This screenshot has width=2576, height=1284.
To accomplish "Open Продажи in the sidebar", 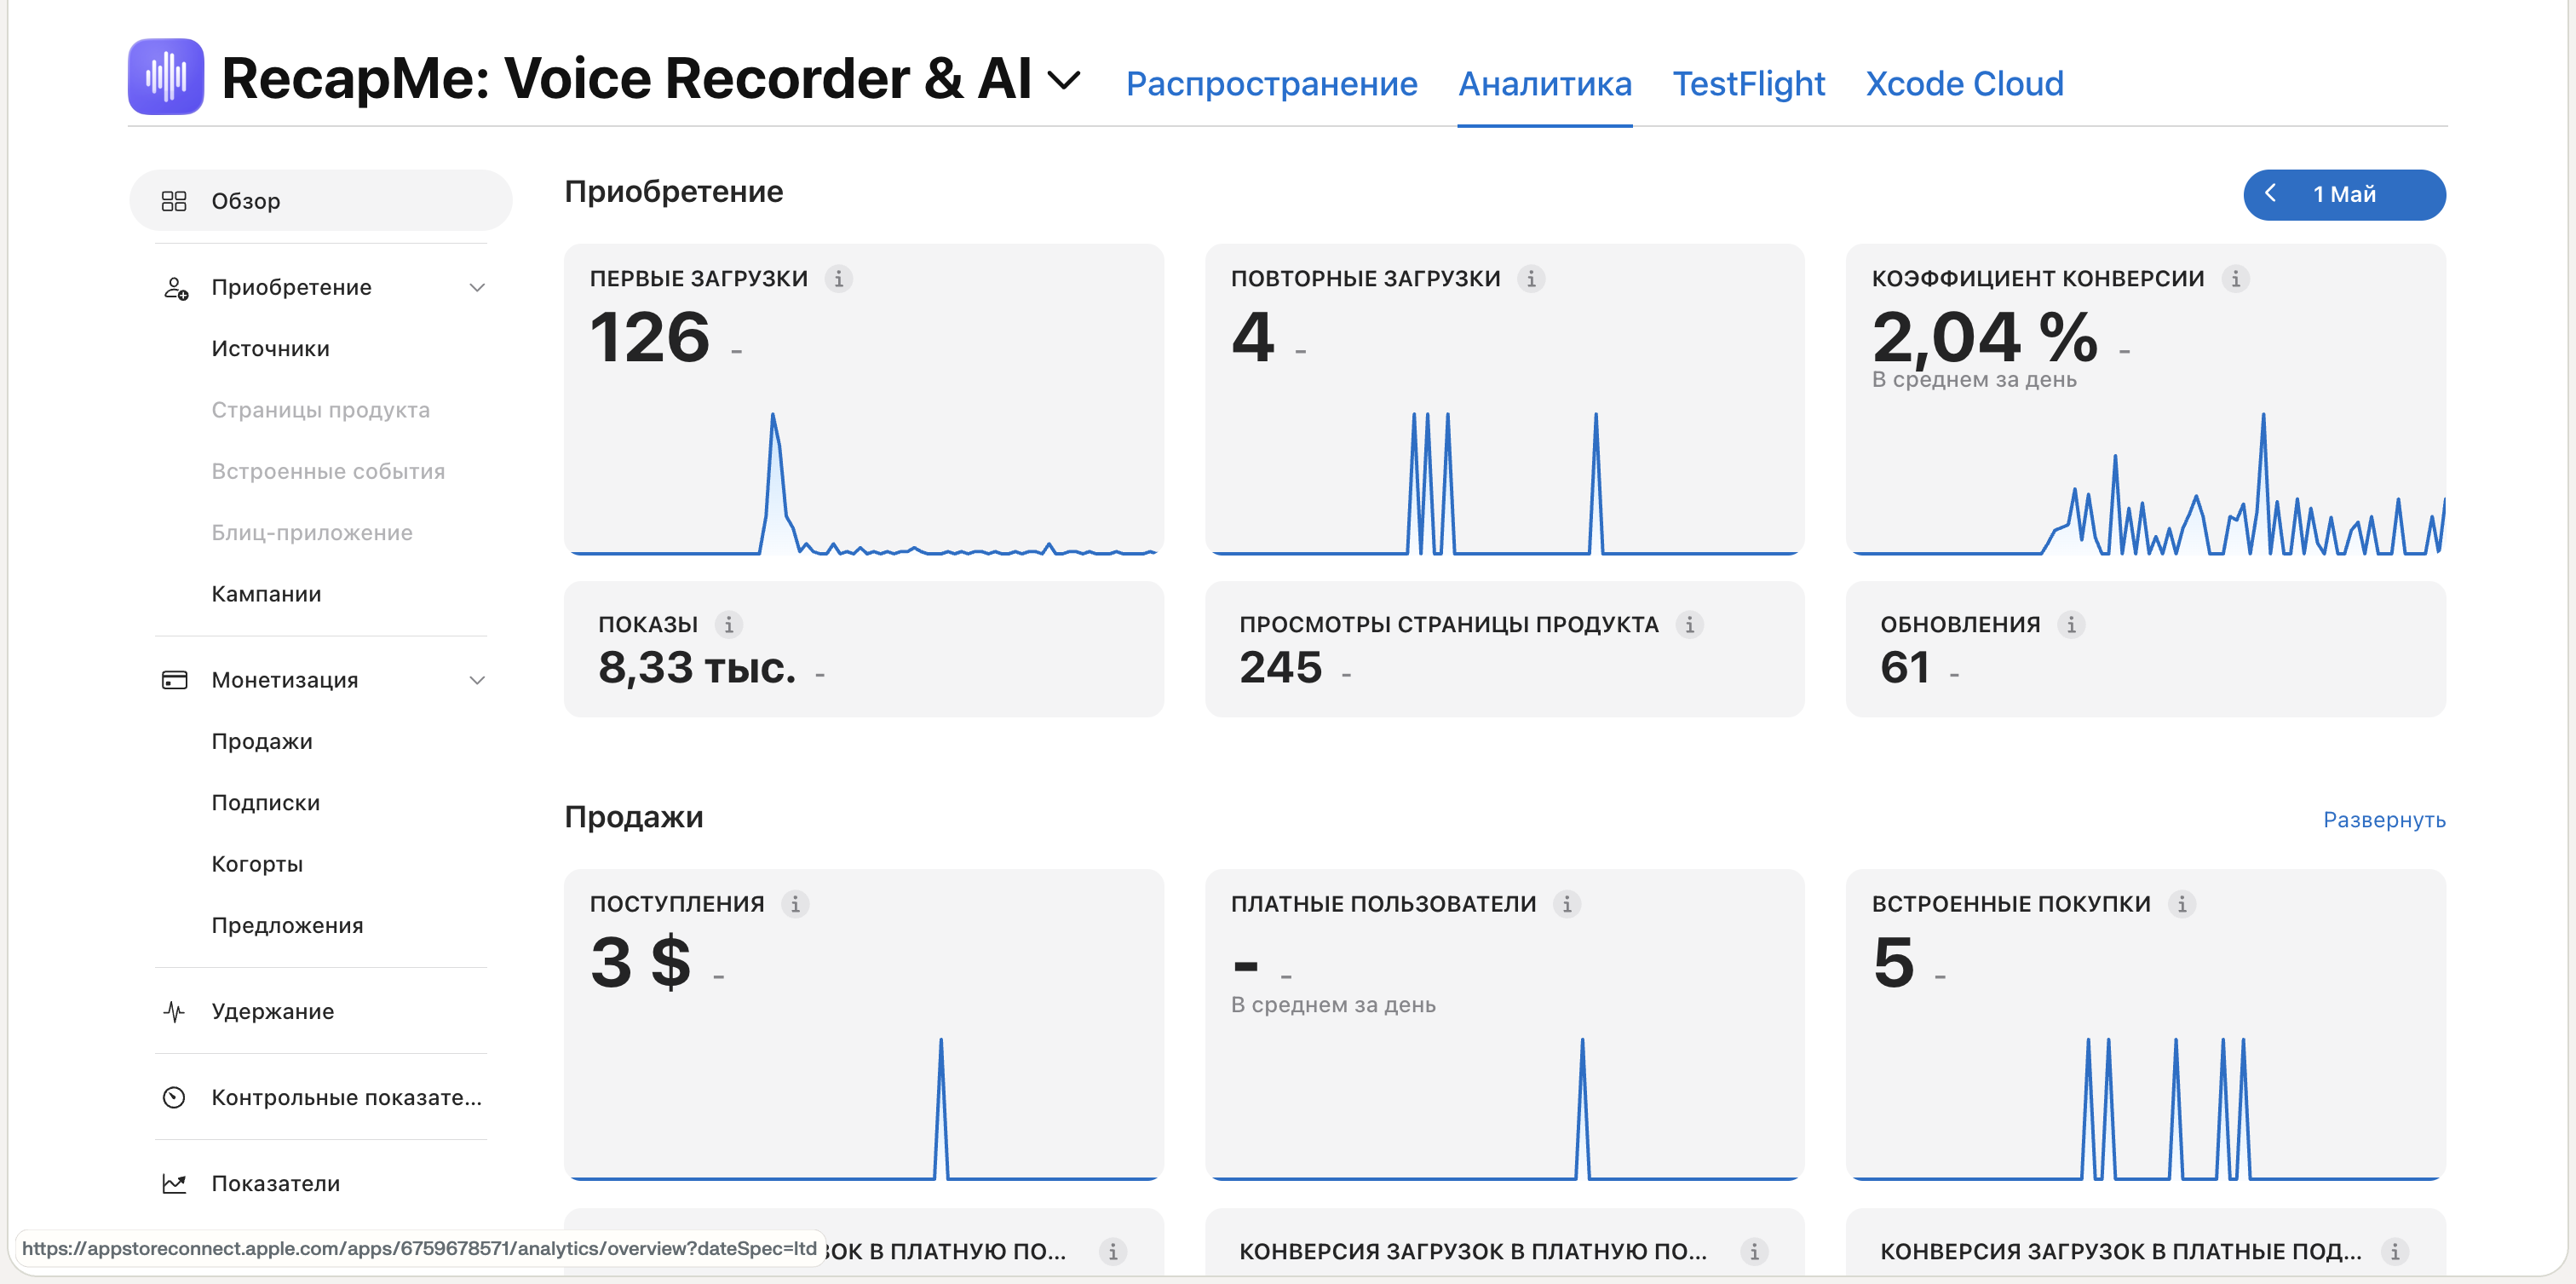I will pos(262,742).
